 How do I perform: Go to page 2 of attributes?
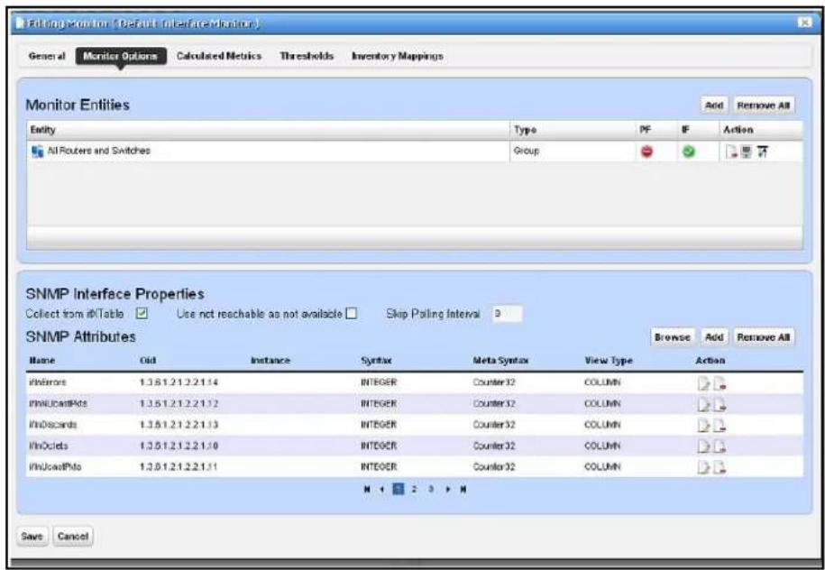click(414, 489)
